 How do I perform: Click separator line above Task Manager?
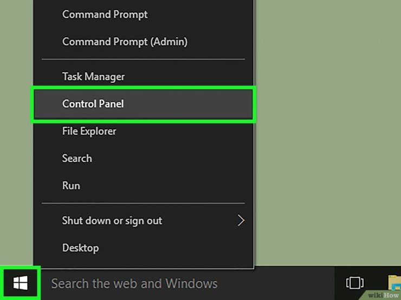143,59
